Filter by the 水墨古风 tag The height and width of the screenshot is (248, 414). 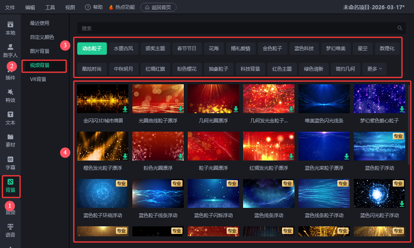point(124,49)
